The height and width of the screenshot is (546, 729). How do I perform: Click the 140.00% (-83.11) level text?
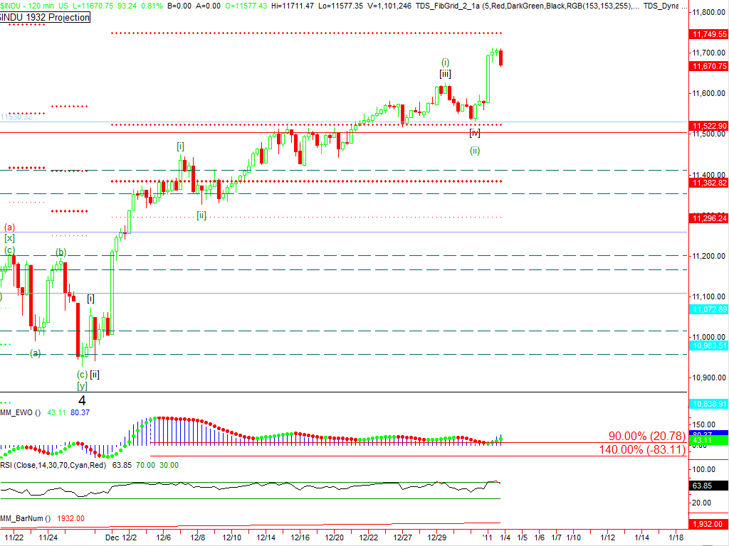click(x=641, y=449)
